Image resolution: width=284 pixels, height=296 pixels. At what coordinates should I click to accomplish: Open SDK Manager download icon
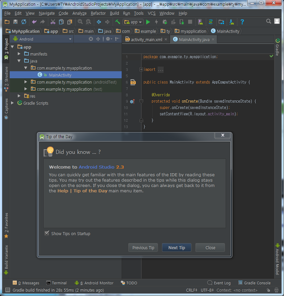point(231,22)
